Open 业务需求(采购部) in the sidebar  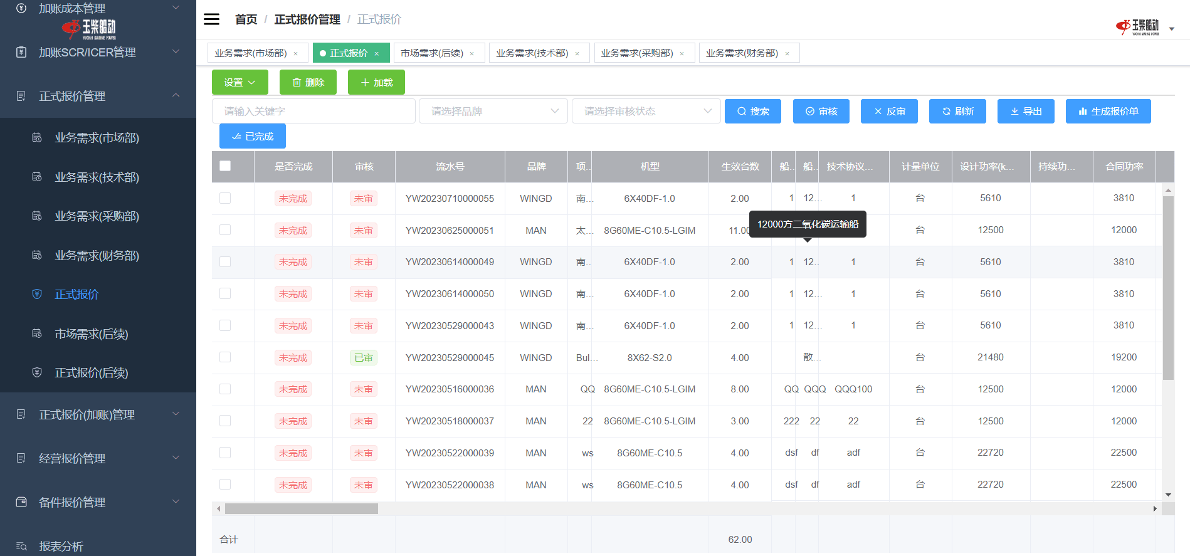point(97,216)
